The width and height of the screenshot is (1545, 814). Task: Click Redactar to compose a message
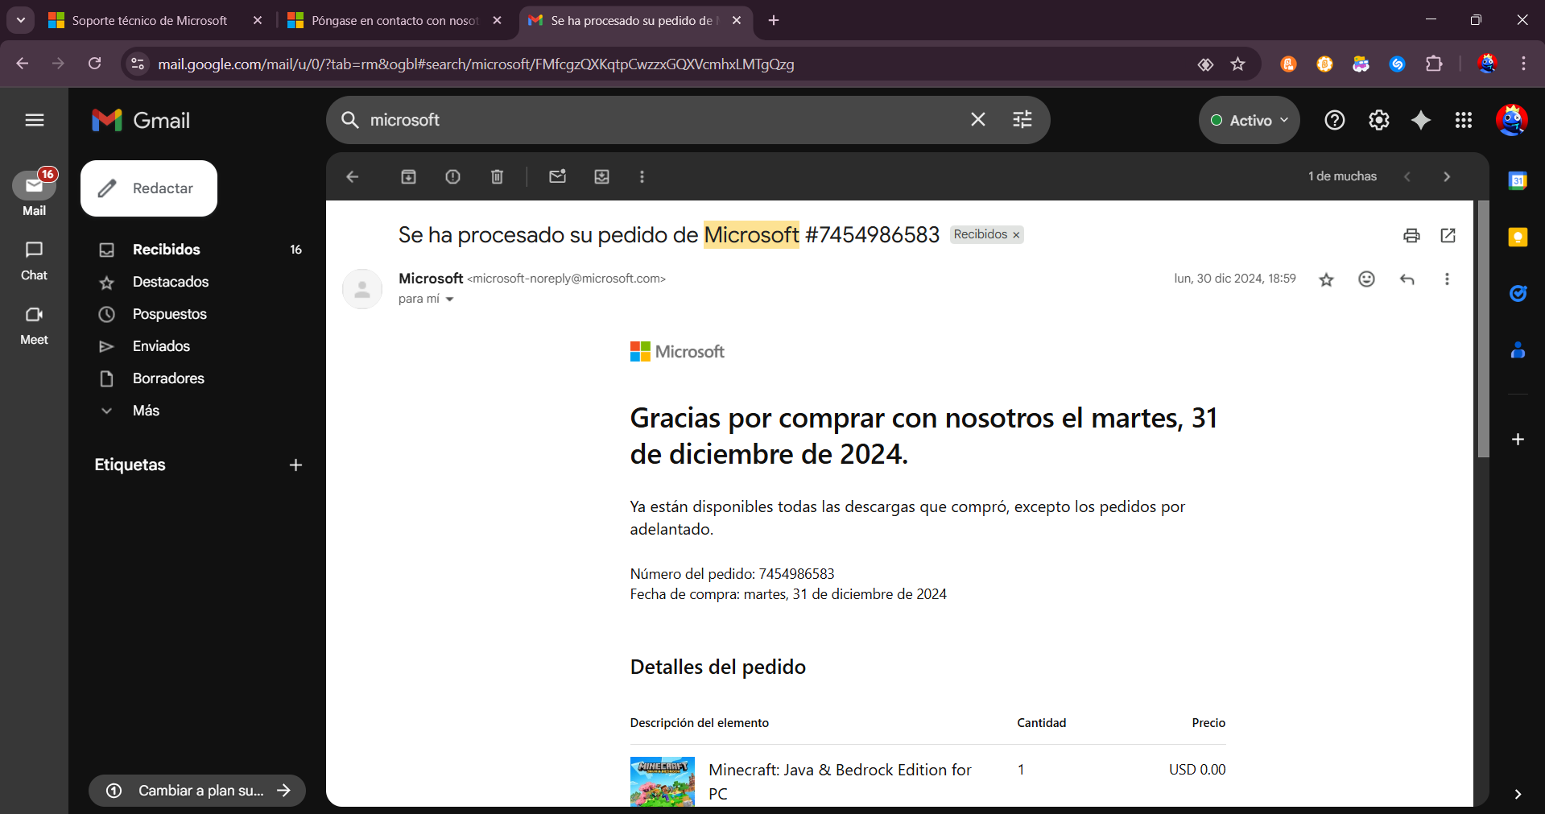(148, 188)
